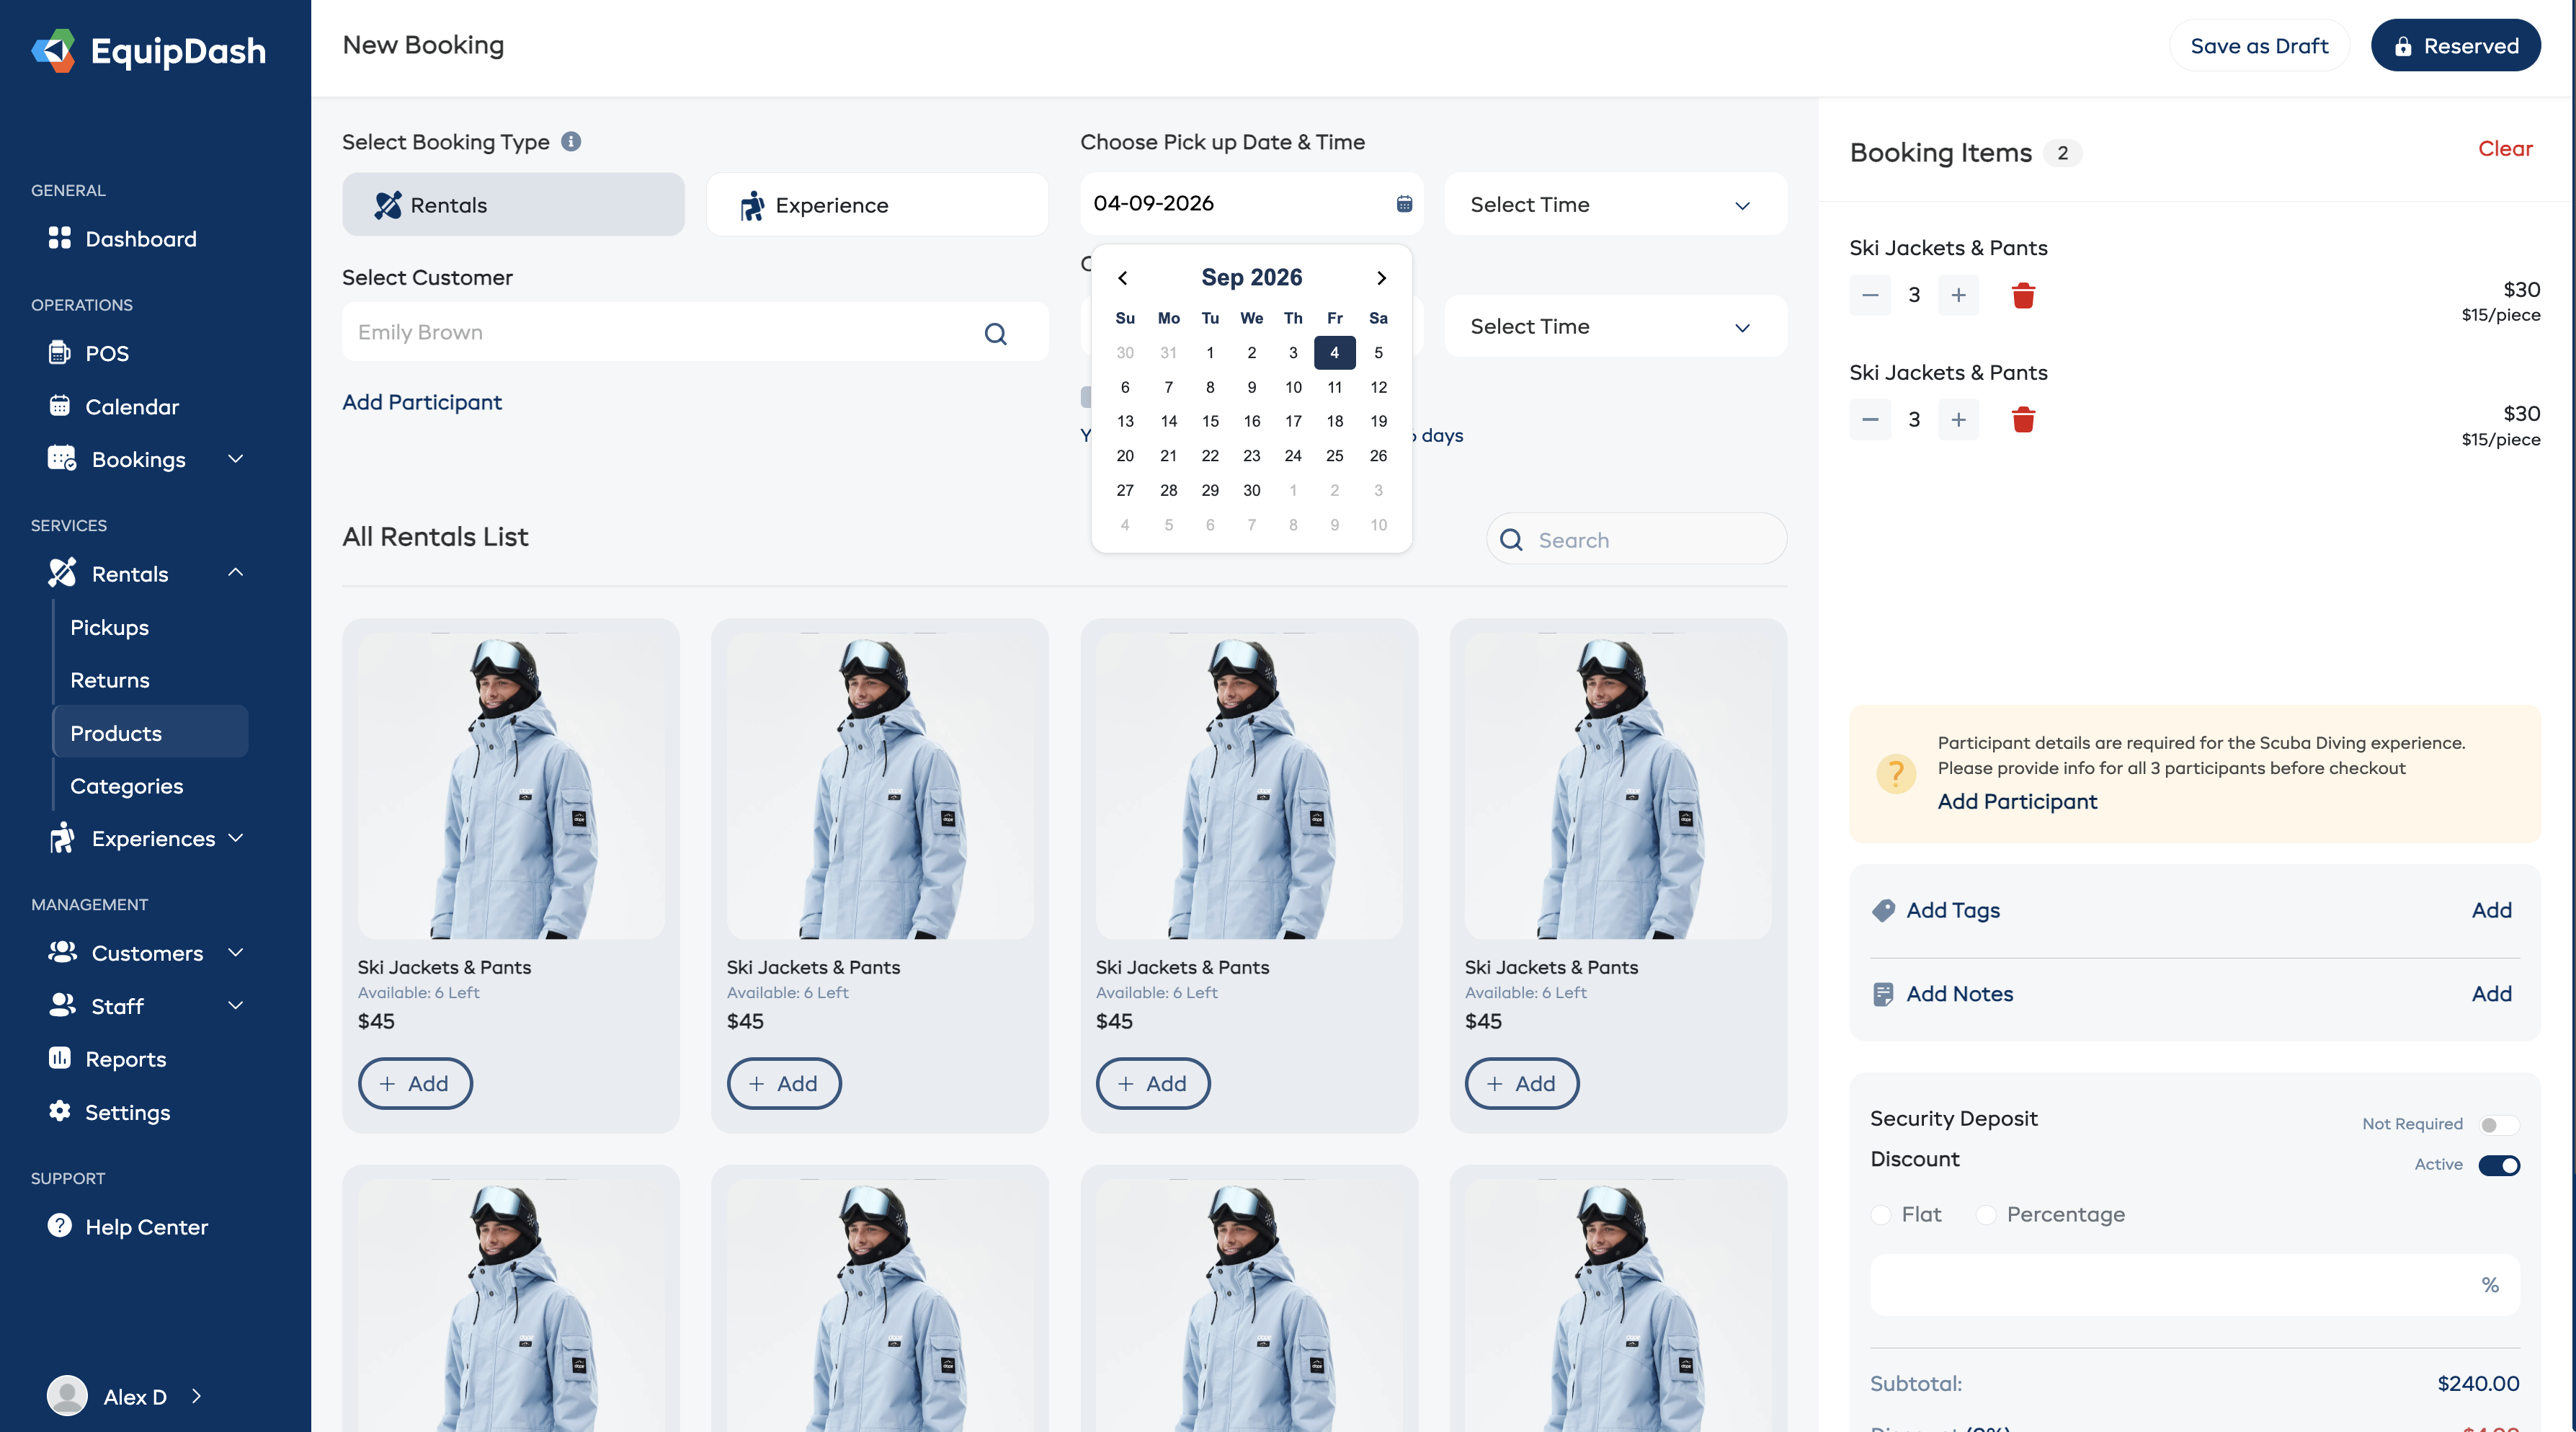This screenshot has width=2576, height=1432.
Task: Click the 04-09-2026 pick up date field
Action: click(x=1251, y=203)
